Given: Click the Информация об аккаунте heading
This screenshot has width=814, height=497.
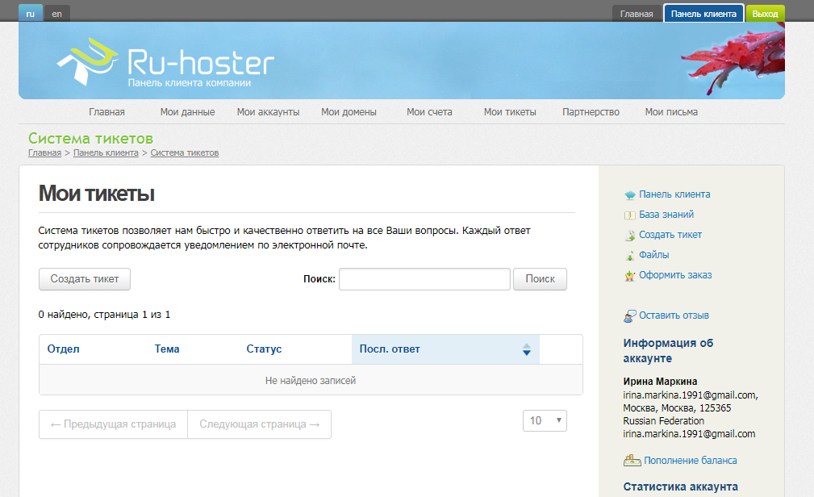Looking at the screenshot, I should (668, 350).
